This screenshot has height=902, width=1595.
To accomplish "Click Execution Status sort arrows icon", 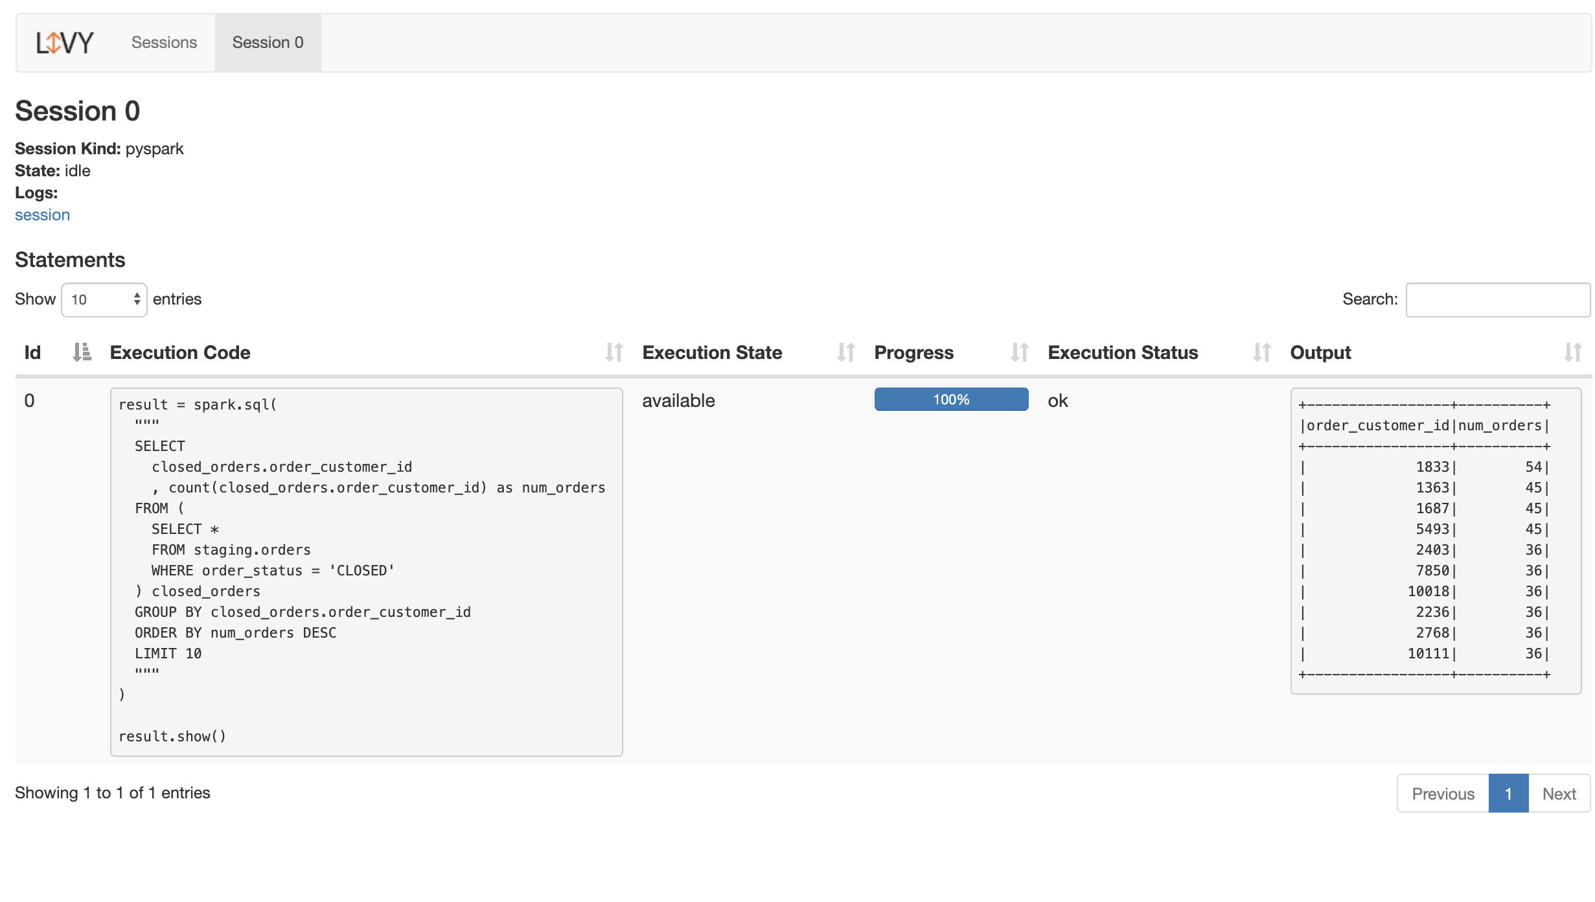I will [x=1261, y=353].
